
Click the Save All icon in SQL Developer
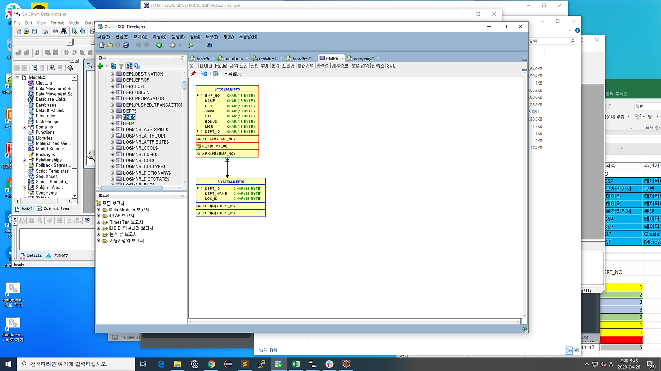(x=125, y=45)
